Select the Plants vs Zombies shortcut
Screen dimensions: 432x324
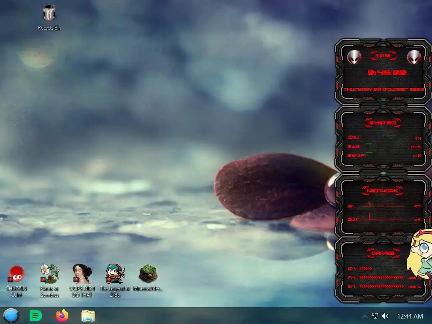(x=49, y=281)
